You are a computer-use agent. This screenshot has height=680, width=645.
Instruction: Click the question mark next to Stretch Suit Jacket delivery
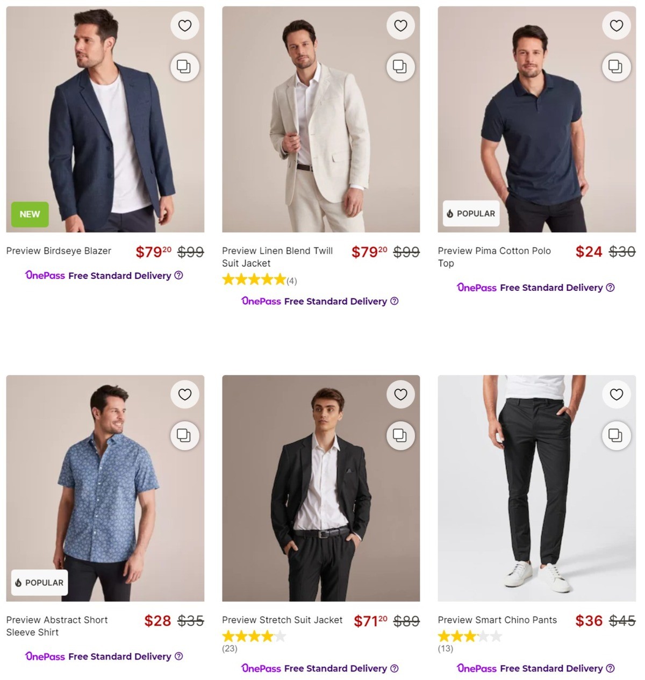click(x=394, y=668)
